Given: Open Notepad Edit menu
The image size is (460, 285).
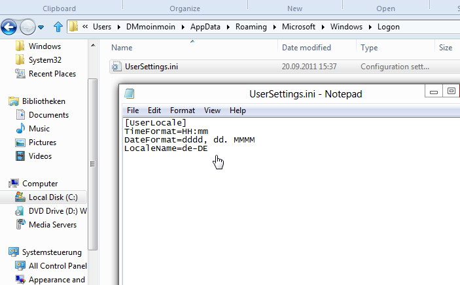Looking at the screenshot, I should (154, 110).
